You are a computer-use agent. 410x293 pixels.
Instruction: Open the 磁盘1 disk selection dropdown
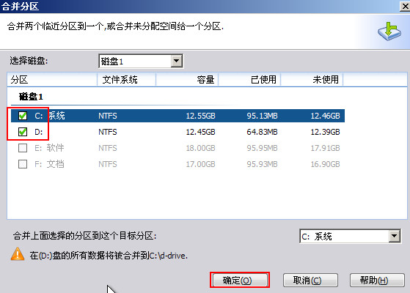coord(177,61)
